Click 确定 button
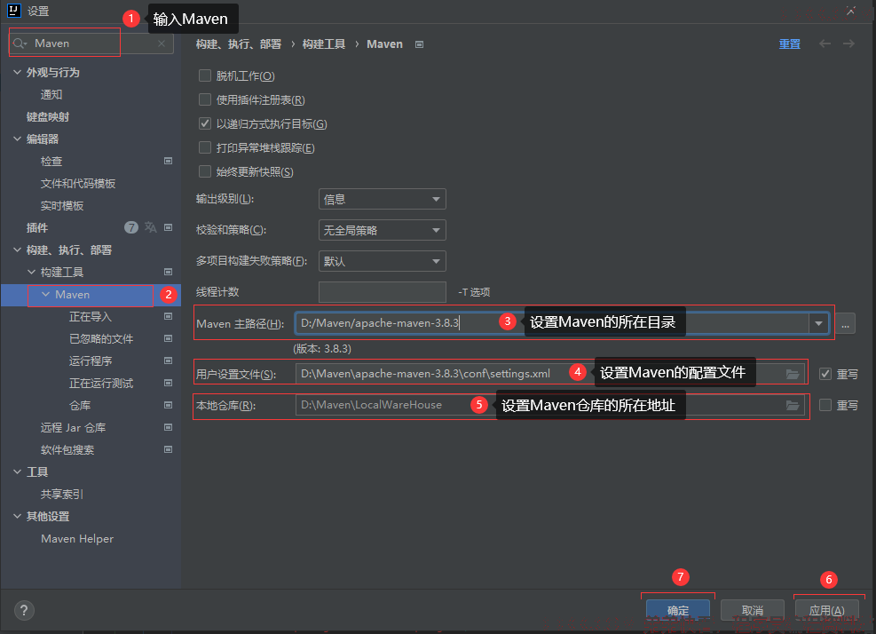Screen dimensions: 876x634 pos(678,611)
